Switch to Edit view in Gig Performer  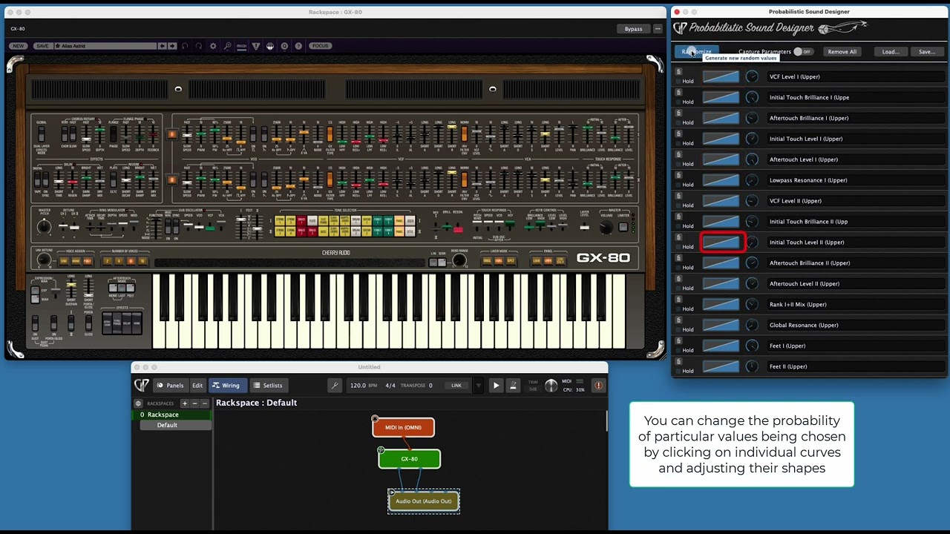(x=197, y=386)
